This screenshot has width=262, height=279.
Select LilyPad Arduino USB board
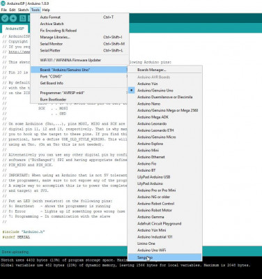(165, 177)
